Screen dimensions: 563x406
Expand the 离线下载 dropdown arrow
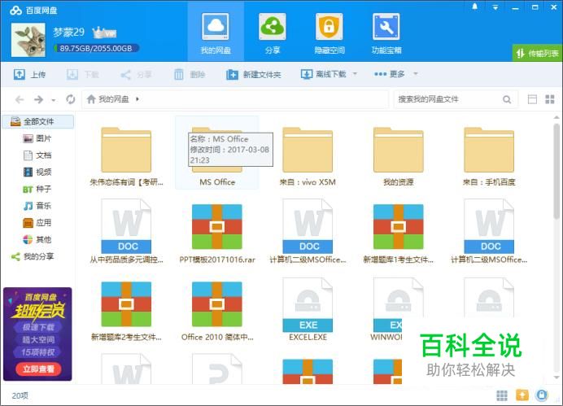(355, 74)
